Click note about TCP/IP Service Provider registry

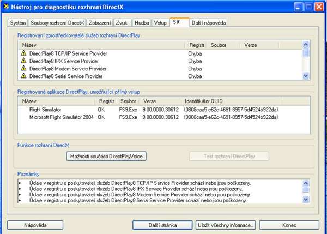pyautogui.click(x=140, y=183)
